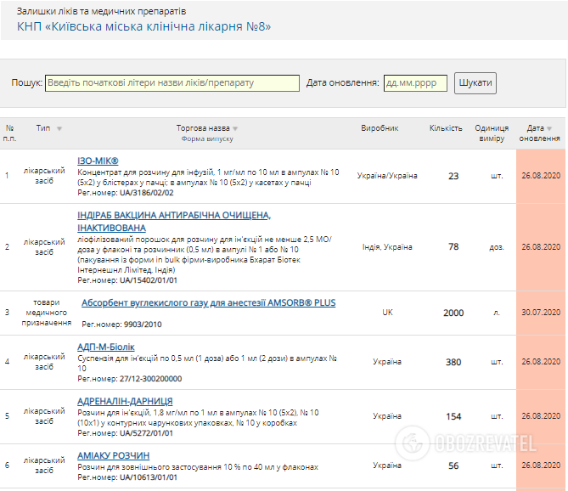Open the АДРЕНАЛІН-ДАРНИЦЯ link
This screenshot has height=491, width=568.
tap(125, 401)
